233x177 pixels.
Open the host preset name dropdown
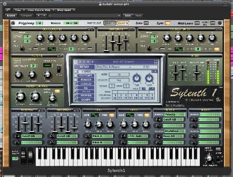85,15
